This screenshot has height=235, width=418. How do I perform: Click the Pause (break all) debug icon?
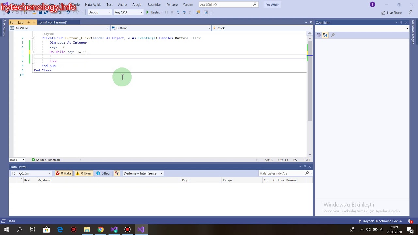coord(166,12)
